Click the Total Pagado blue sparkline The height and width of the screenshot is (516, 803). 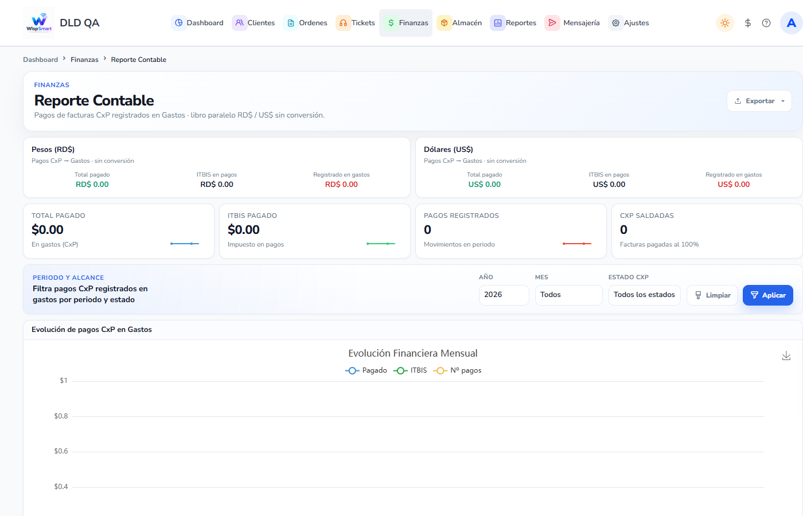click(185, 244)
